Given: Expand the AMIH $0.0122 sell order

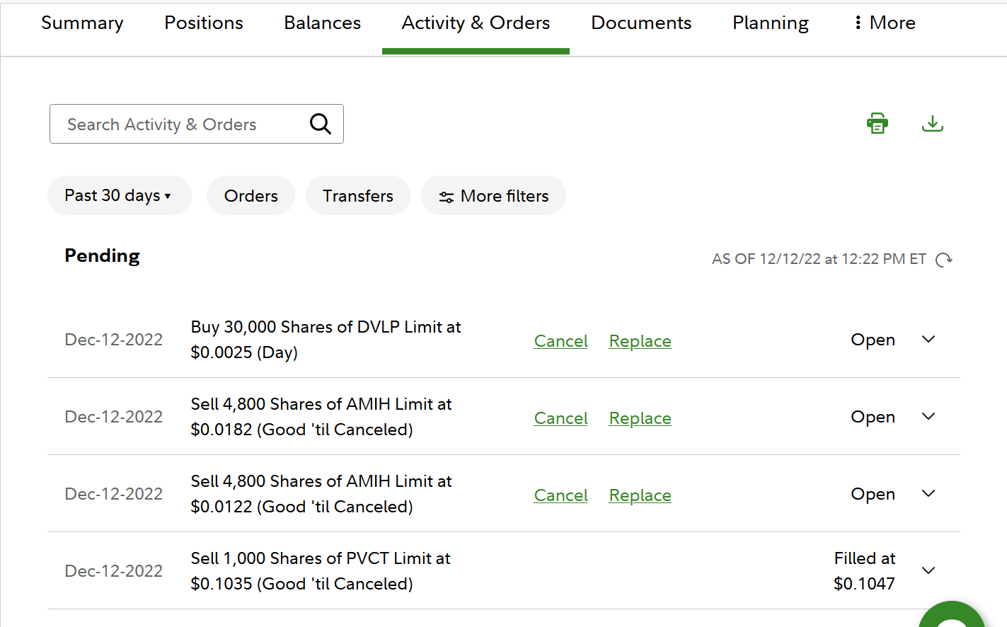Looking at the screenshot, I should 928,494.
